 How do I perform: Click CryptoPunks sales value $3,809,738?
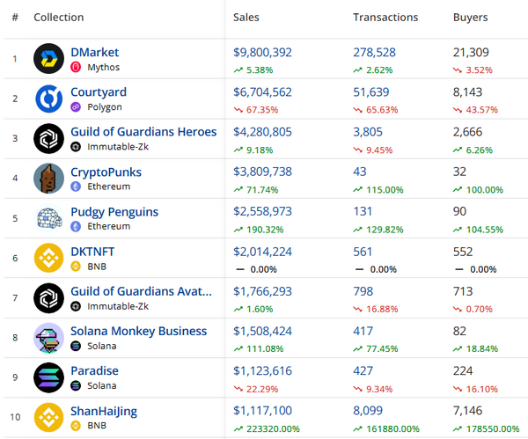[262, 172]
